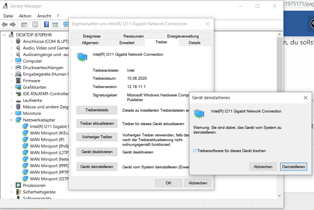This screenshot has height=210, width=314.
Task: Click Abbrechen in the Eigenschaften dialog
Action: pyautogui.click(x=198, y=183)
